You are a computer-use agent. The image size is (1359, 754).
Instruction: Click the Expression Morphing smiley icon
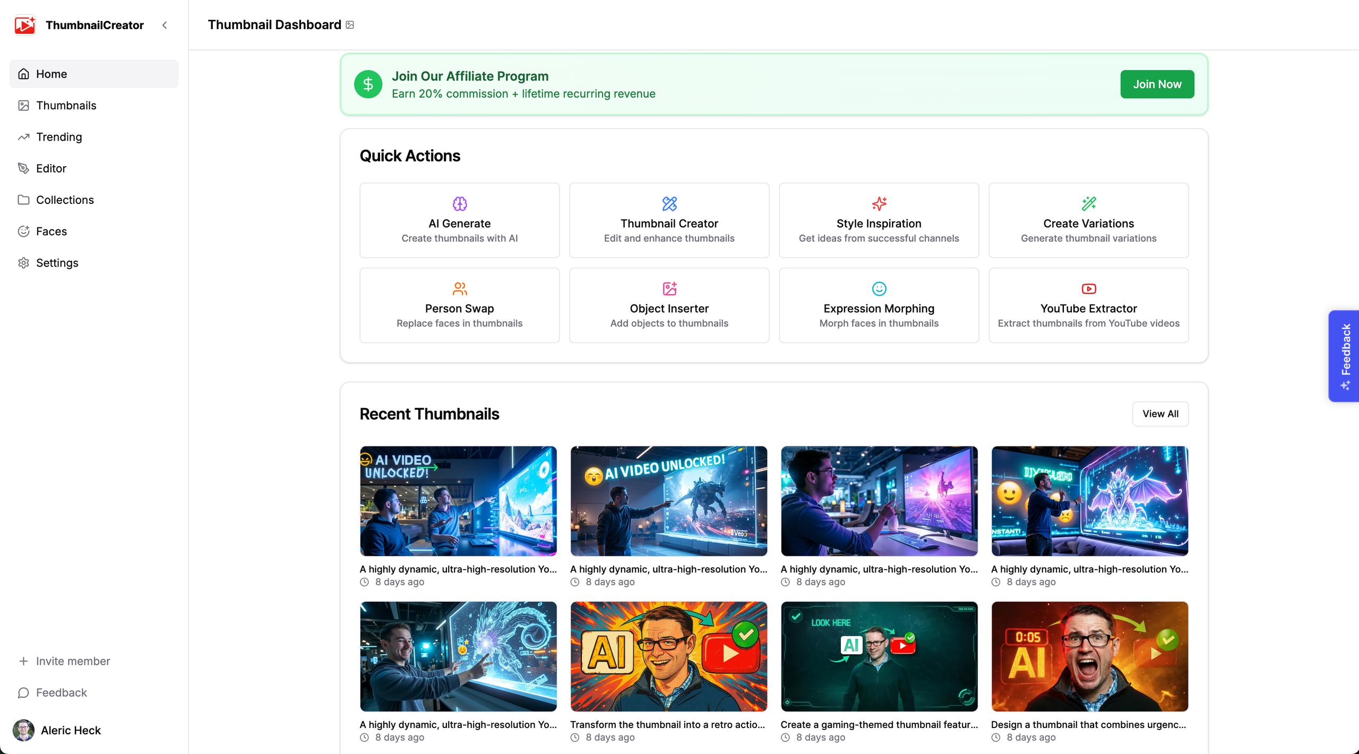click(x=879, y=289)
